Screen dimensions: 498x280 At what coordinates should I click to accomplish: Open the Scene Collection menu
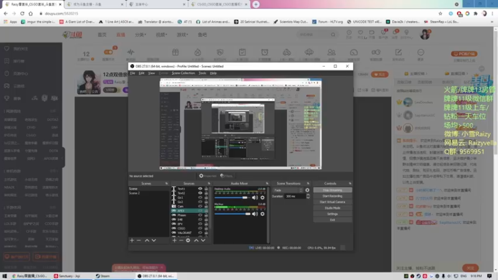[x=183, y=73]
